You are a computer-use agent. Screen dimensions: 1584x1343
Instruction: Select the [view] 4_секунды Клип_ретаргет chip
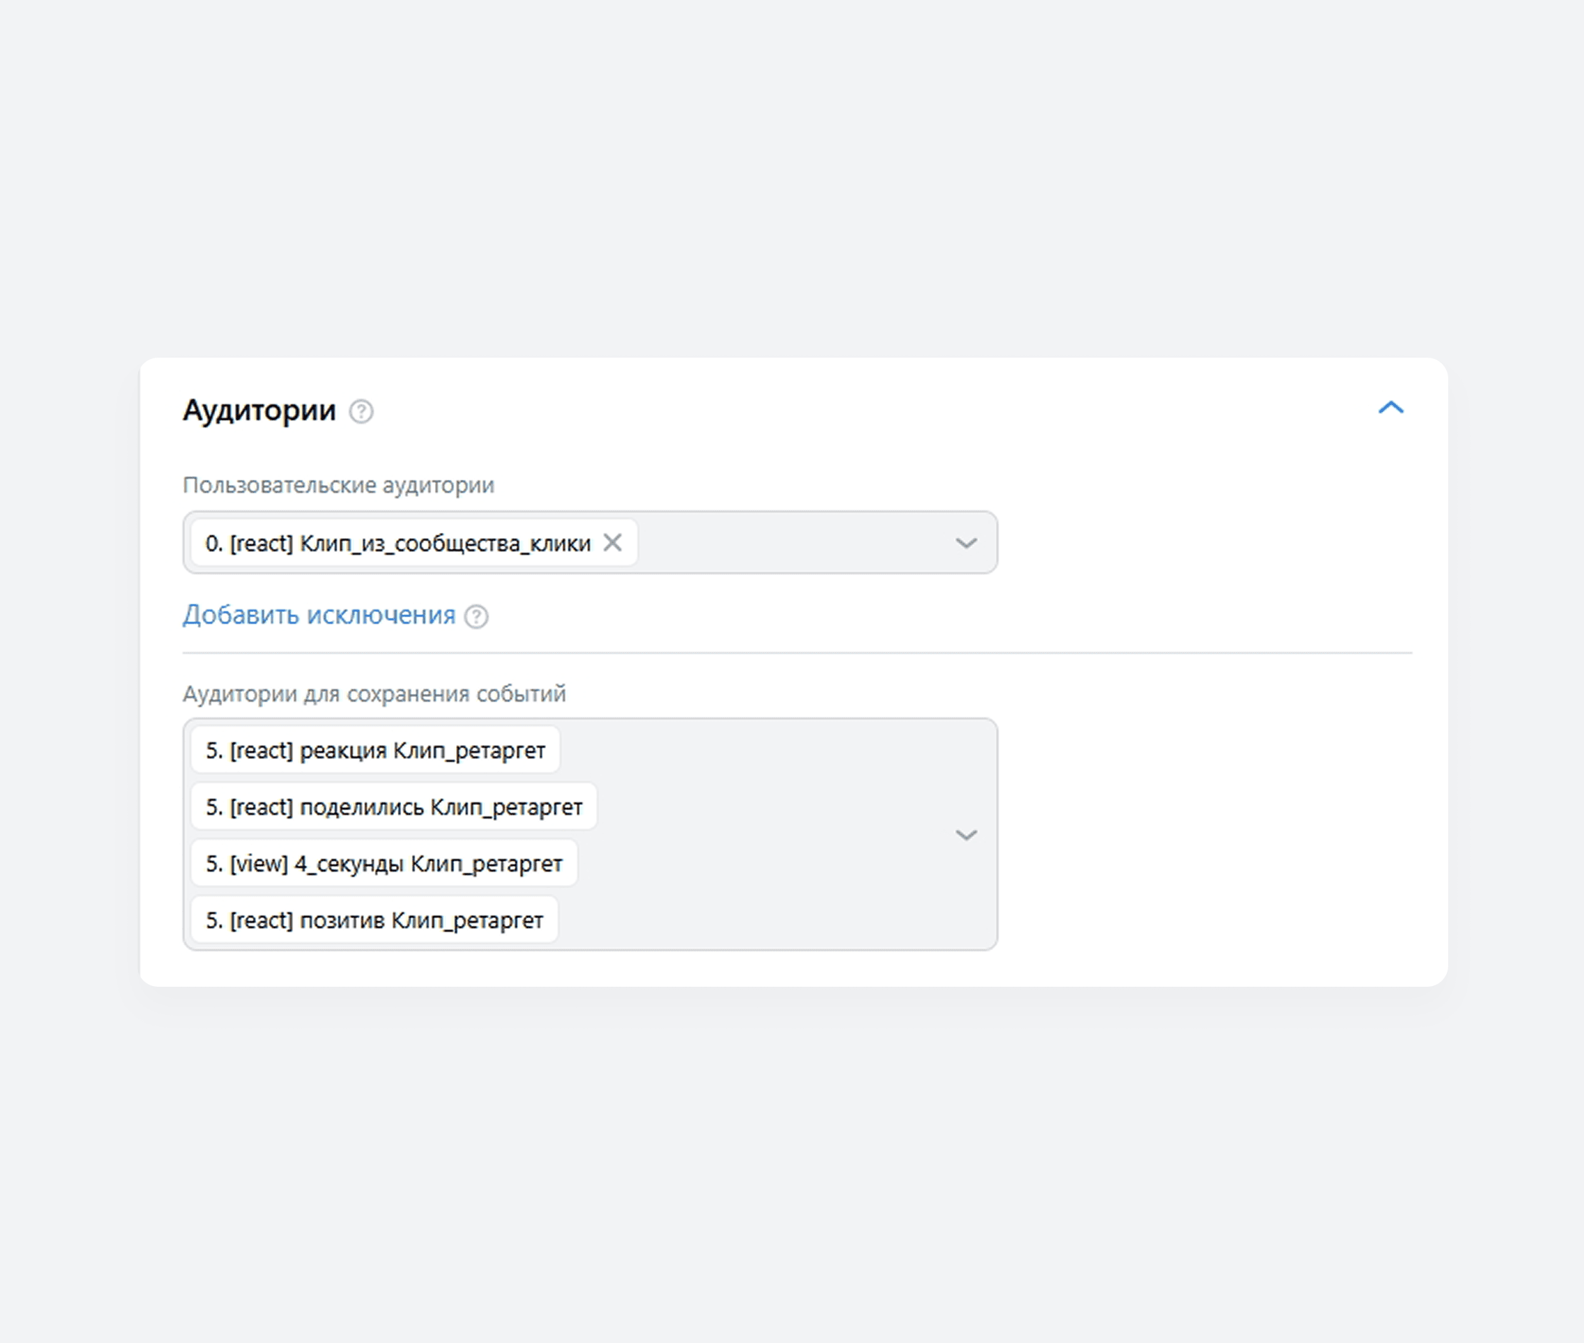pyautogui.click(x=384, y=863)
